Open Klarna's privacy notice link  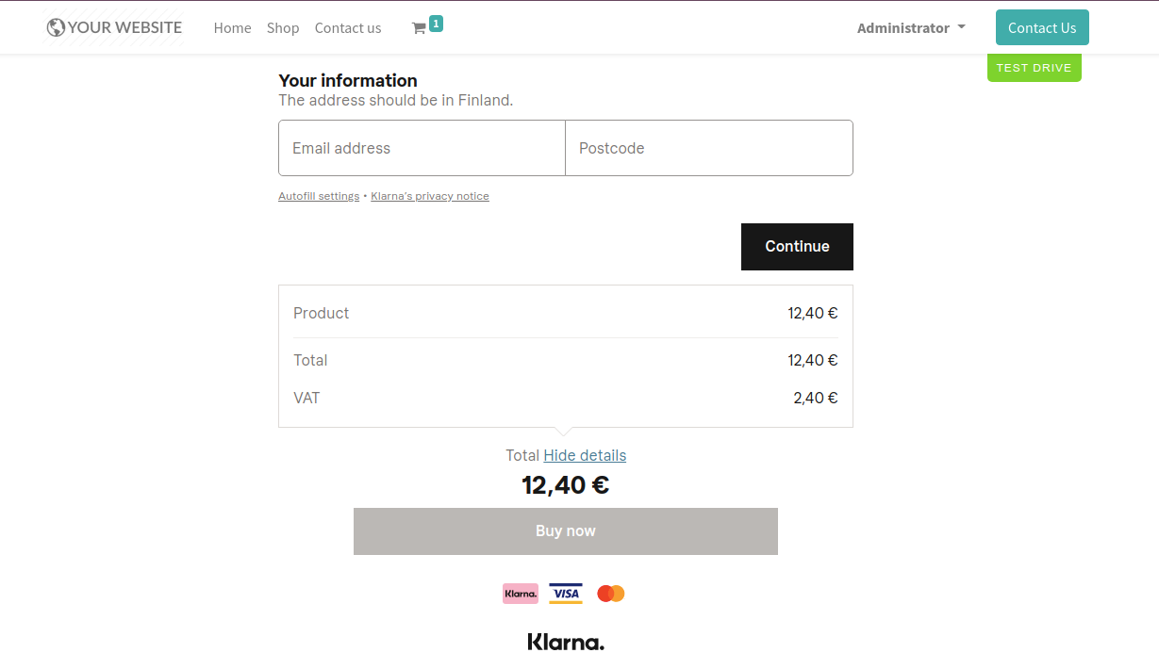coord(430,196)
